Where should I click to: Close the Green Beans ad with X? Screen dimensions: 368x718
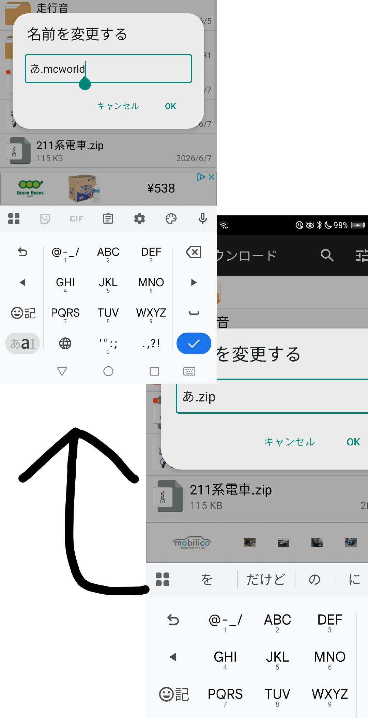pyautogui.click(x=211, y=177)
